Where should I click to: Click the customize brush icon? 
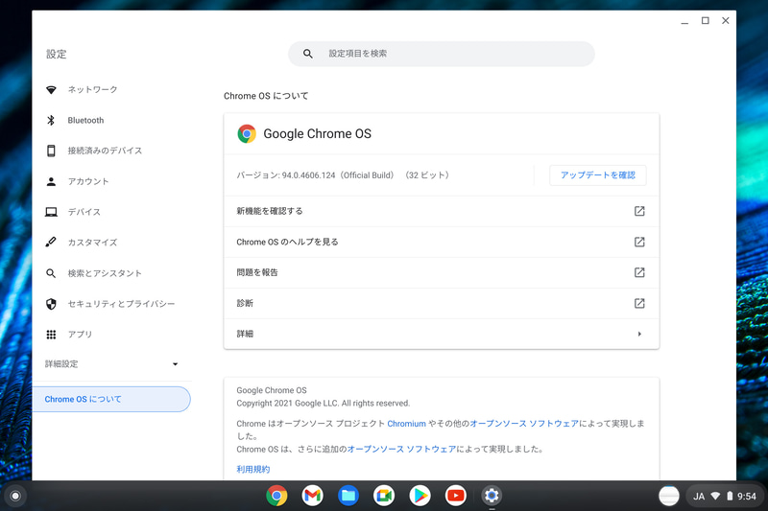(x=51, y=242)
